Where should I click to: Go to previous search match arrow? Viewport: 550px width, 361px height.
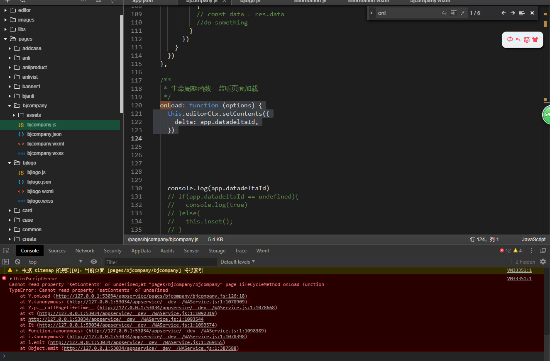point(504,13)
